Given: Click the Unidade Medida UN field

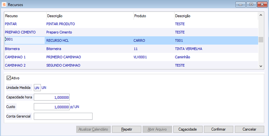Looking at the screenshot, I should pos(37,88).
